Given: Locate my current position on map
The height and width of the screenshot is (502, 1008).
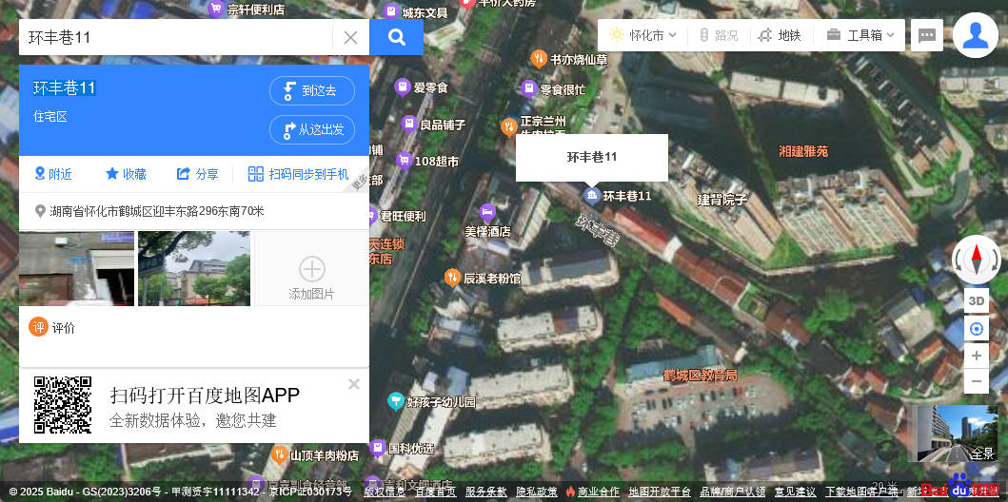Looking at the screenshot, I should [x=976, y=329].
